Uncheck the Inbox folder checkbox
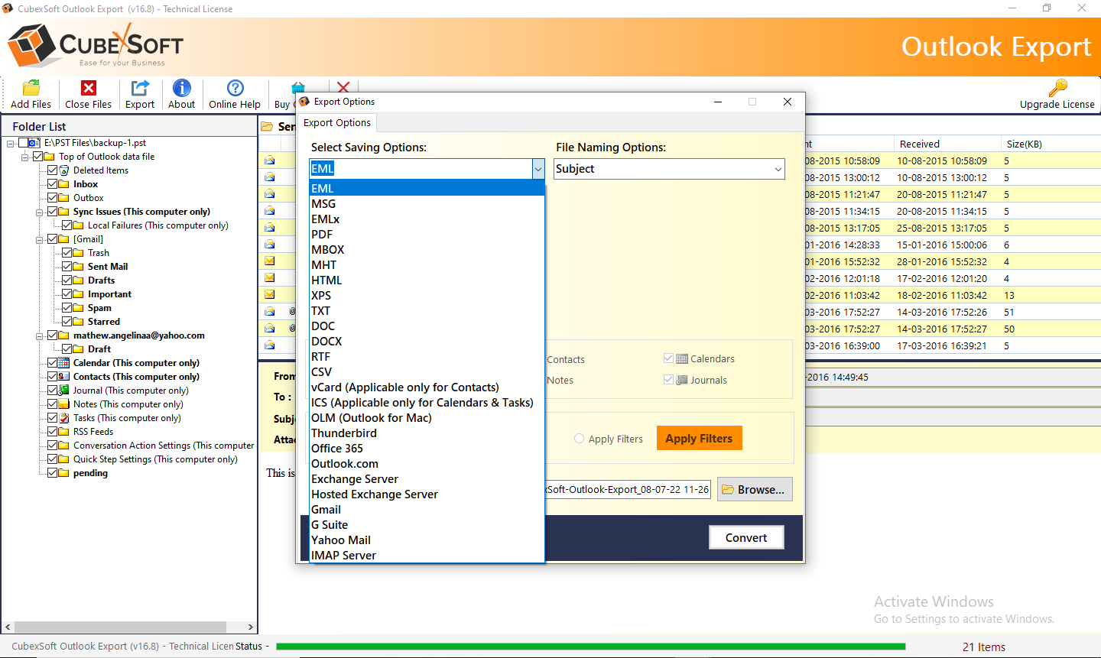 coord(53,184)
